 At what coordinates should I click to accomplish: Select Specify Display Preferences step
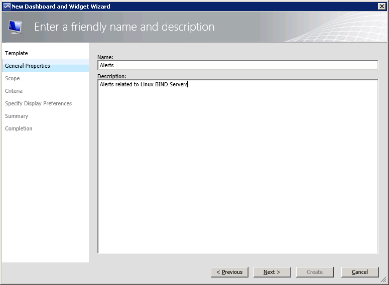38,103
